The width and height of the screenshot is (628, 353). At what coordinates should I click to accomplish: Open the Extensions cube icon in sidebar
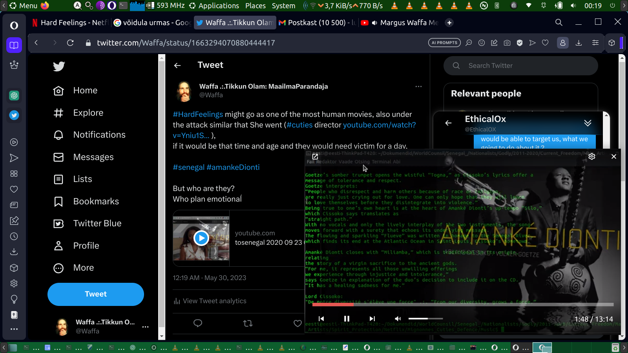14,268
